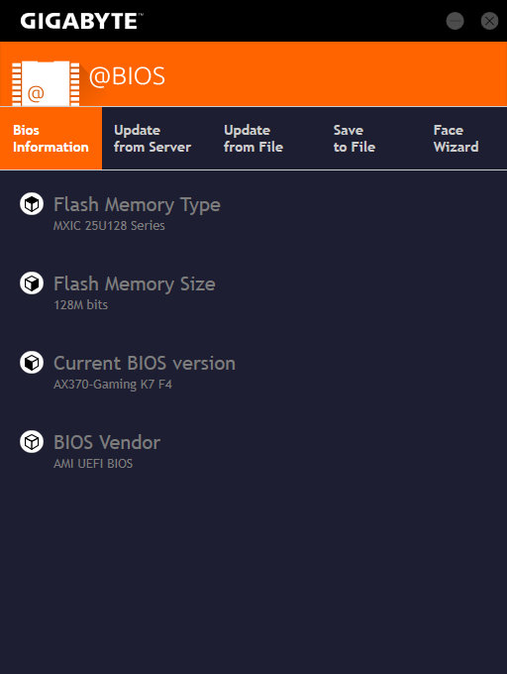This screenshot has width=507, height=674.
Task: Select the 128M bits value text
Action: 81,304
